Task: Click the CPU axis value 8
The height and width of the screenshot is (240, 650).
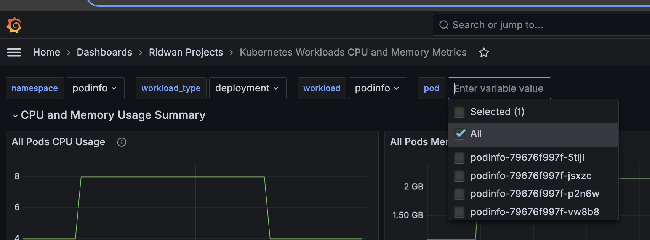Action: pos(17,176)
